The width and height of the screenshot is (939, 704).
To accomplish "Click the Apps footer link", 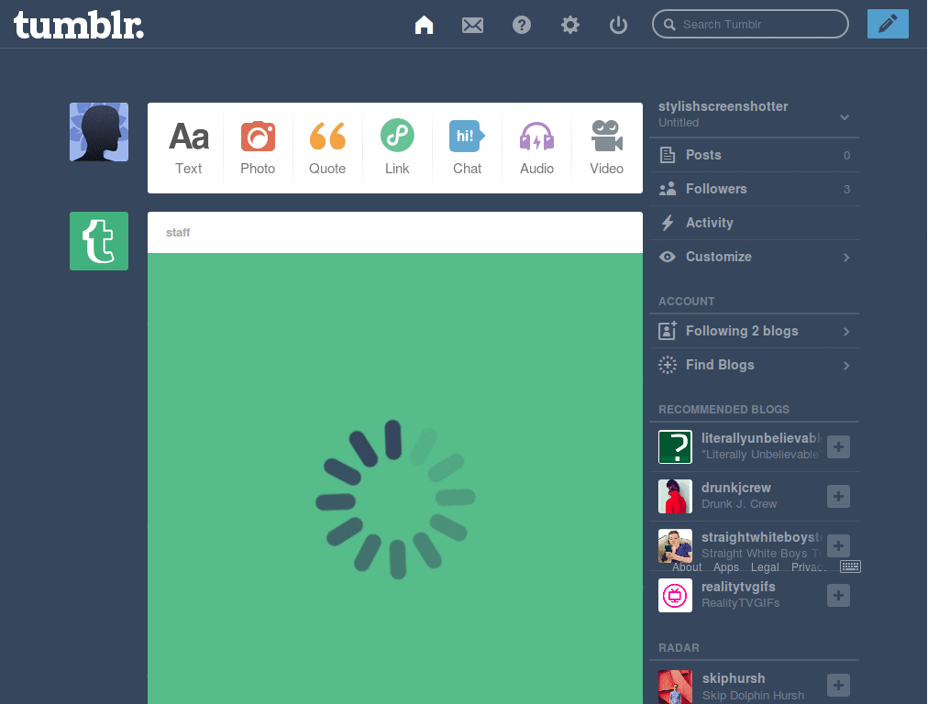I will point(726,566).
